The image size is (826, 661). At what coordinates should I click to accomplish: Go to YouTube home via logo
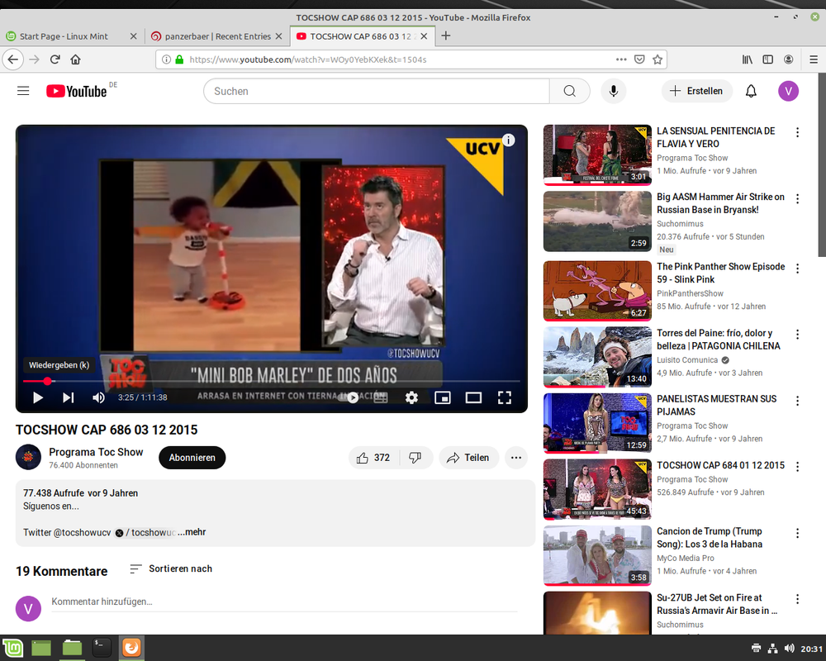coord(76,91)
